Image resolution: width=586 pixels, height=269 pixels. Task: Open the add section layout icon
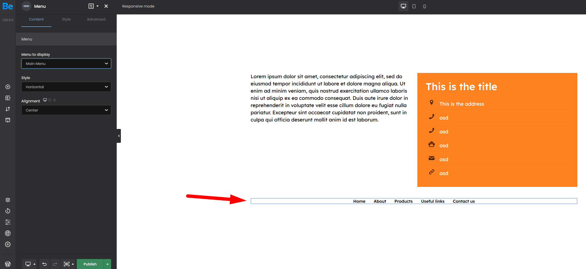point(8,98)
